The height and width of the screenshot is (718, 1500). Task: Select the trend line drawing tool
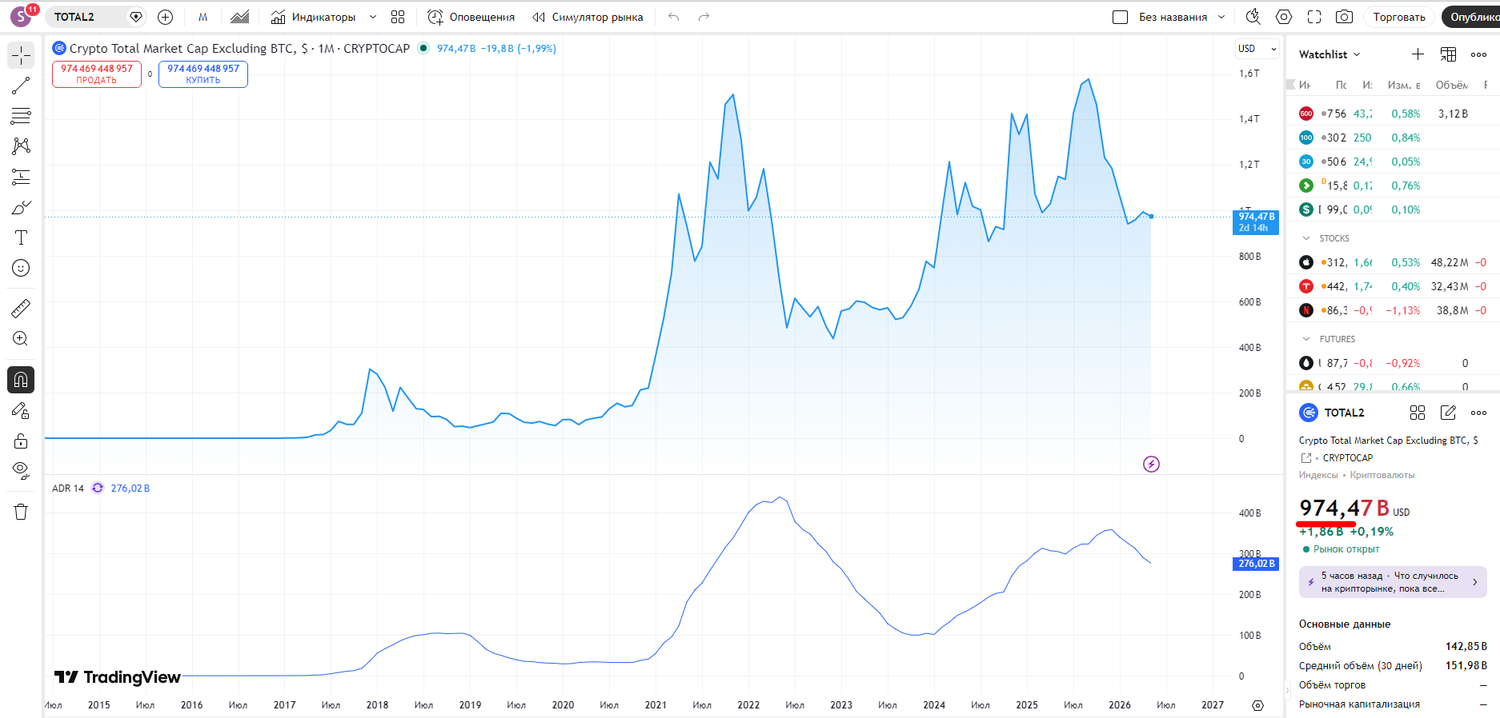click(21, 86)
